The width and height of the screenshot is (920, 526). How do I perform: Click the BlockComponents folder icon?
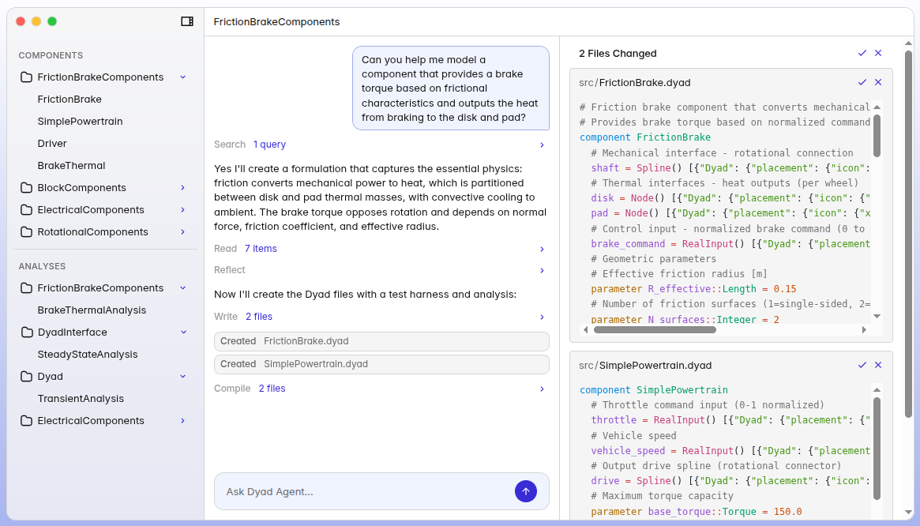click(26, 187)
